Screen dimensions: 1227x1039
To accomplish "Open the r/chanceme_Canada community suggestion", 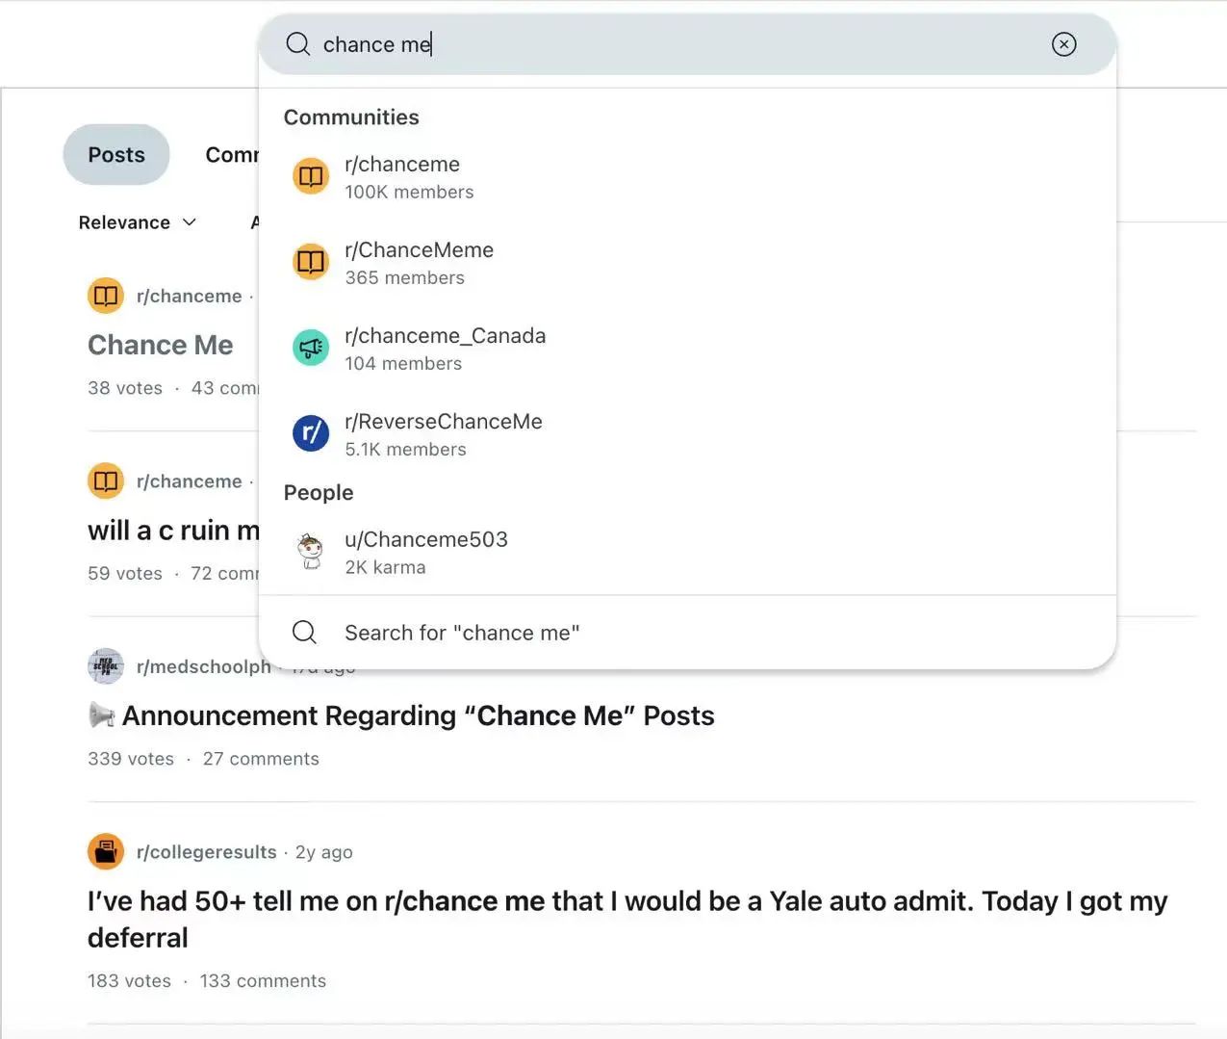I will pyautogui.click(x=687, y=349).
